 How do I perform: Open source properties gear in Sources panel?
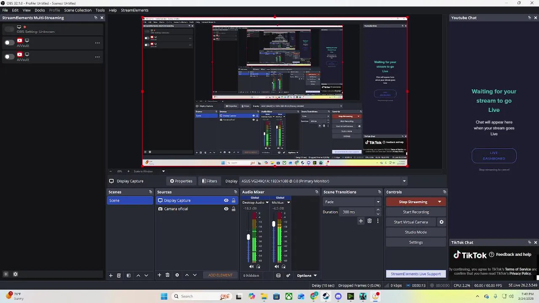(x=177, y=275)
